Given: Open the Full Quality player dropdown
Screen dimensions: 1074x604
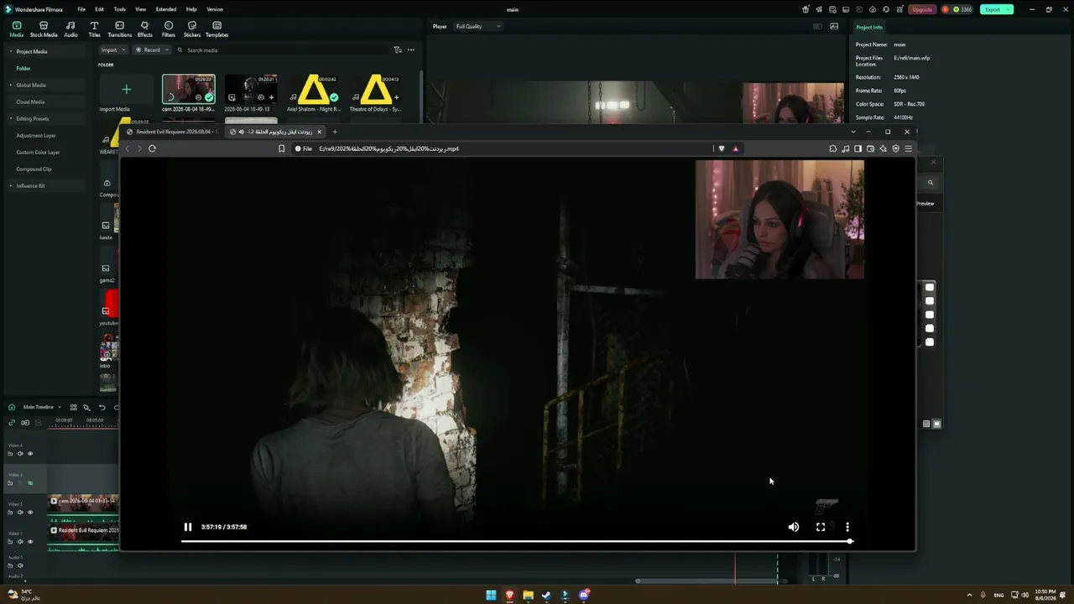Looking at the screenshot, I should (477, 27).
